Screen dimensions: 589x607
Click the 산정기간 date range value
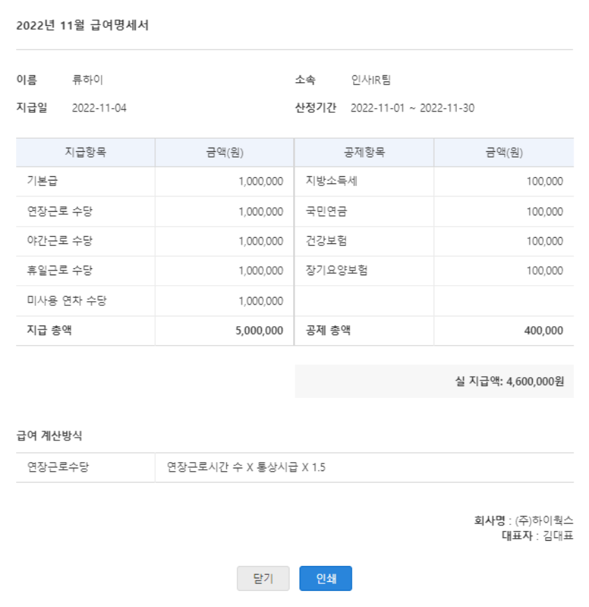(412, 108)
